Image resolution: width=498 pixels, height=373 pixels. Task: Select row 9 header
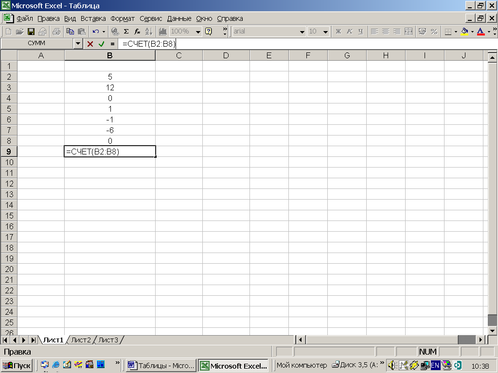pos(9,152)
